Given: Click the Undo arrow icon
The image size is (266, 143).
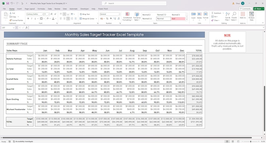Looking at the screenshot, I should (x=12, y=3).
